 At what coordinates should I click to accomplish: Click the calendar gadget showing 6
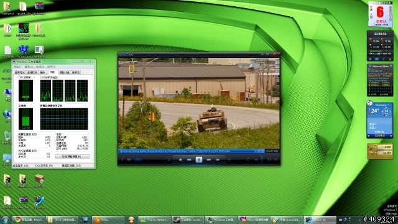pos(380,14)
